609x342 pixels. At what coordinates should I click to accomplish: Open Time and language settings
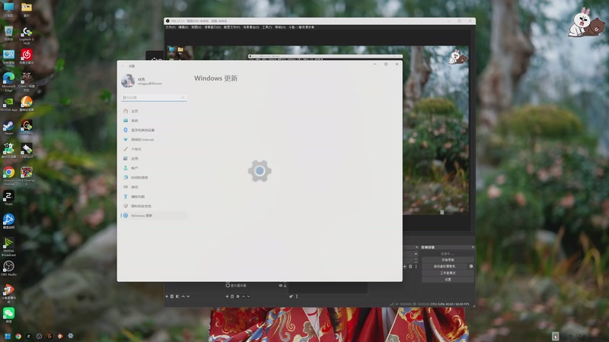(x=154, y=178)
